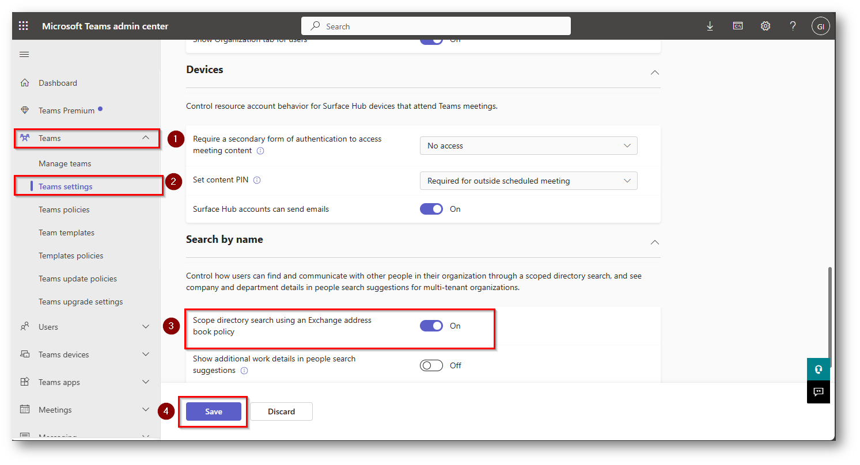Click the help question mark icon
Viewport: 860px width, 465px height.
[x=793, y=26]
